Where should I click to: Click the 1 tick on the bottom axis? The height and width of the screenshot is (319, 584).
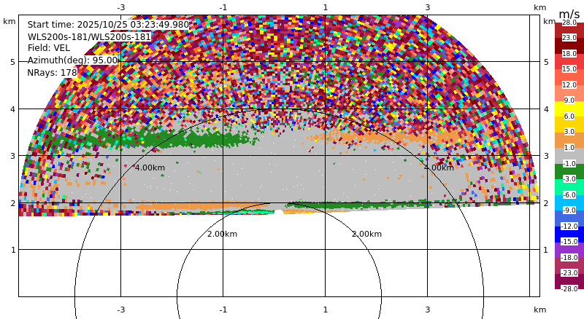tap(325, 310)
